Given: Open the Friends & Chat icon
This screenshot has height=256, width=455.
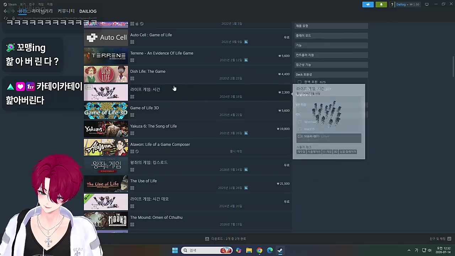Looking at the screenshot, I should point(449,239).
